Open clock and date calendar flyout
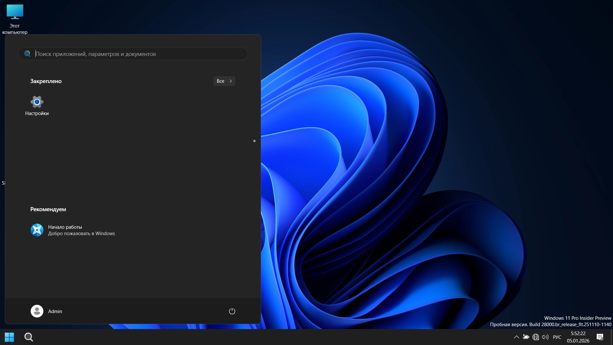Image resolution: width=613 pixels, height=345 pixels. click(578, 337)
